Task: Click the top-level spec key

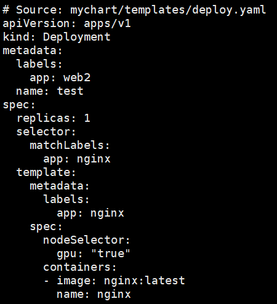Action: (19, 105)
